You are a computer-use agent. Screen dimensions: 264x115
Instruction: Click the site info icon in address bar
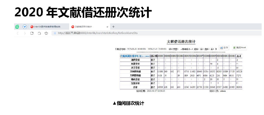55,33
